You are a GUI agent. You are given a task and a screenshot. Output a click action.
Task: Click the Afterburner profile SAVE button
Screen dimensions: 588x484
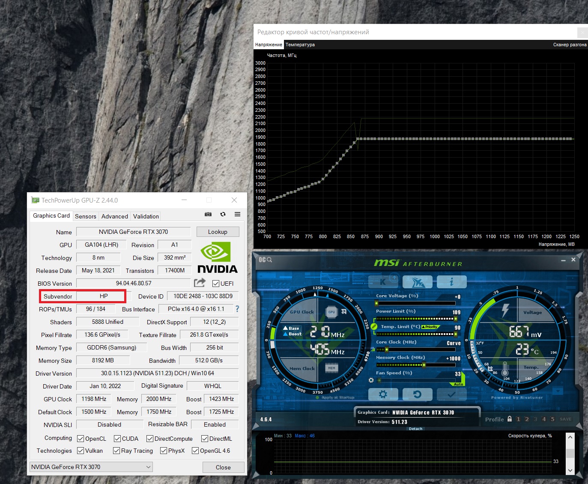565,419
